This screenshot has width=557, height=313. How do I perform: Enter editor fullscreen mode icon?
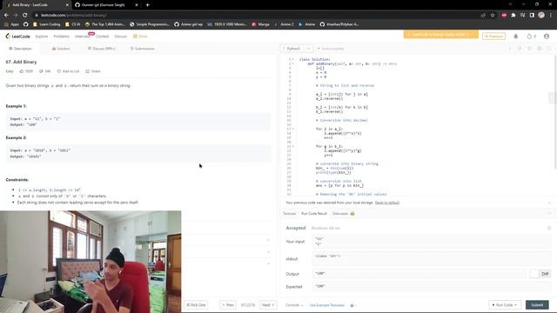coord(549,49)
